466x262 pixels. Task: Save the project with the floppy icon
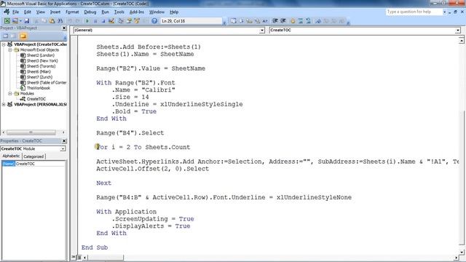27,21
